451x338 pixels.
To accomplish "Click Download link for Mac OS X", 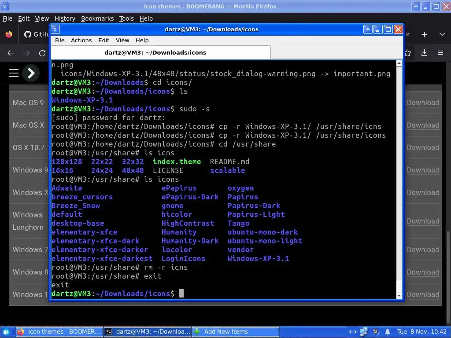I will [x=423, y=125].
